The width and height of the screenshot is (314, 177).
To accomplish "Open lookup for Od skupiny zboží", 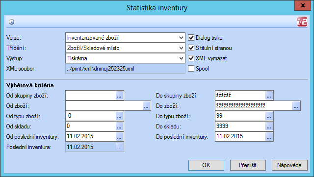I will pos(119,96).
